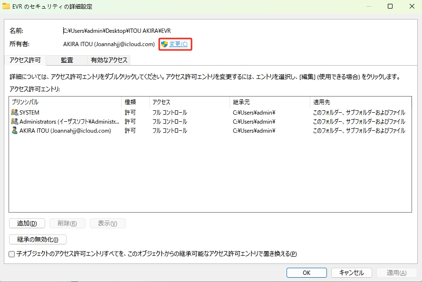Sort entries by the プリンシパル column header
Viewport: 422px width, 282px height.
65,102
